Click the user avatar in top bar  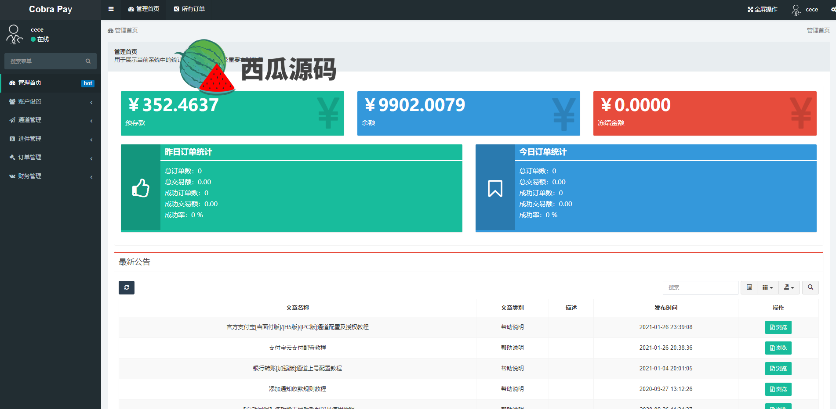(x=796, y=10)
